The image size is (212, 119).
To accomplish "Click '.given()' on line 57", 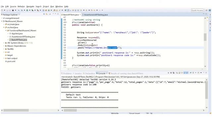I will pos(82,43).
